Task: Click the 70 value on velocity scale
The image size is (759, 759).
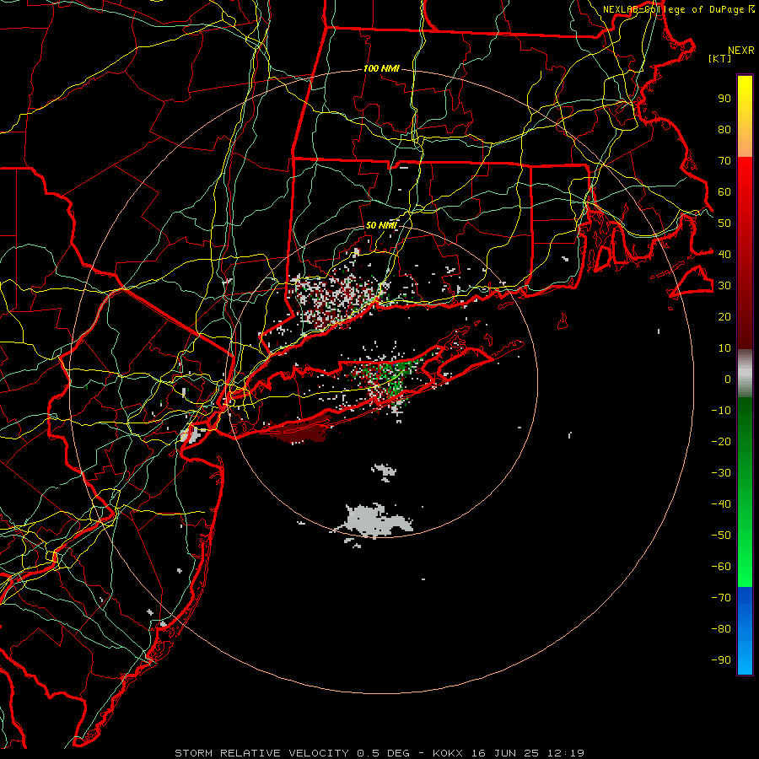Action: point(724,161)
